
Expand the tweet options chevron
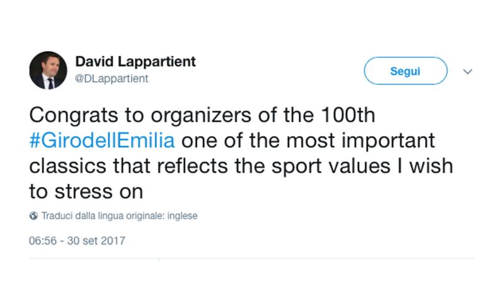click(467, 71)
